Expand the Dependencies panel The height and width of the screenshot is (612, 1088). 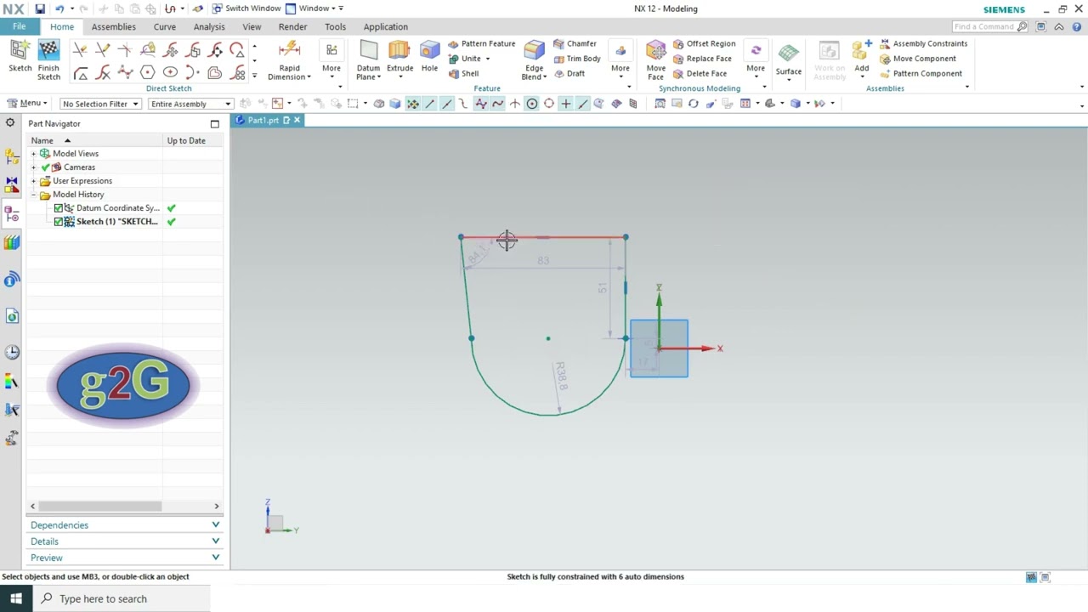(125, 525)
